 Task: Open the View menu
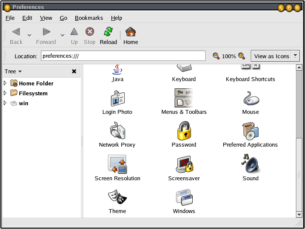[46, 18]
